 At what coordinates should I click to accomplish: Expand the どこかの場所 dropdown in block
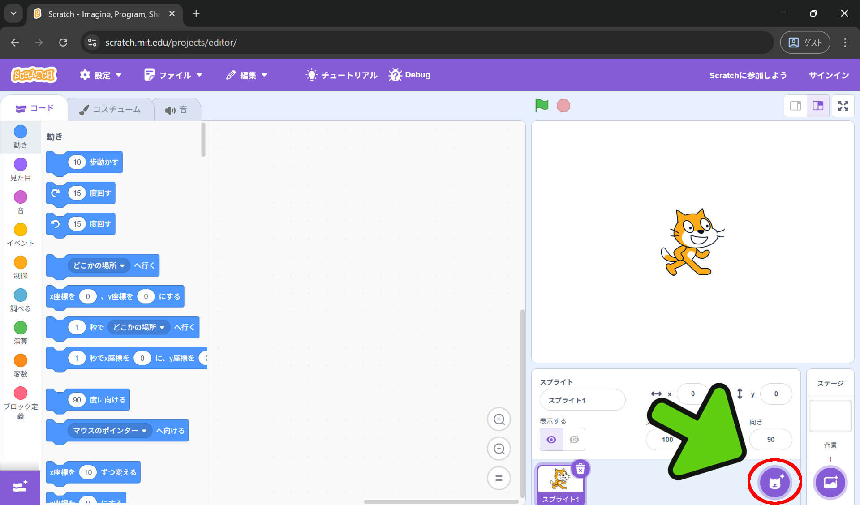pos(99,265)
